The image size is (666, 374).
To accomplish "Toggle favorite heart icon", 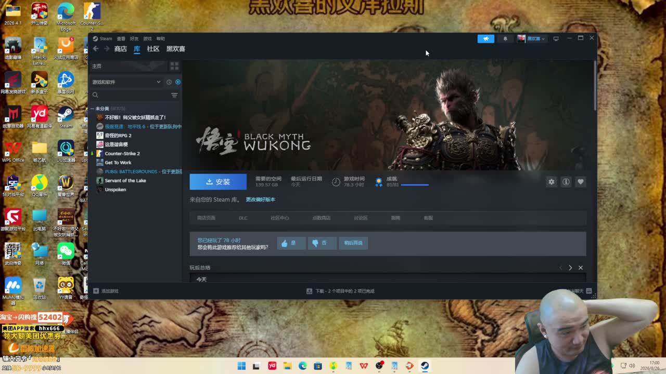I will 581,182.
